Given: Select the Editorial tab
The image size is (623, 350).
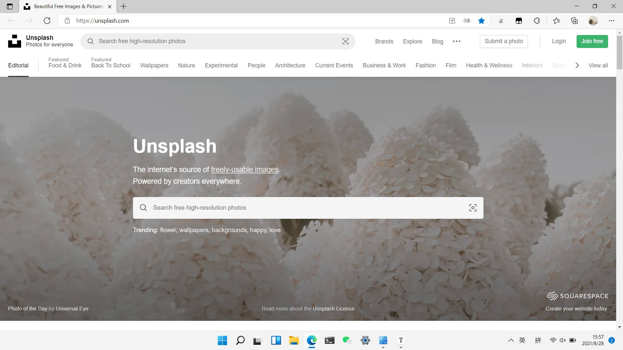Looking at the screenshot, I should pyautogui.click(x=18, y=65).
